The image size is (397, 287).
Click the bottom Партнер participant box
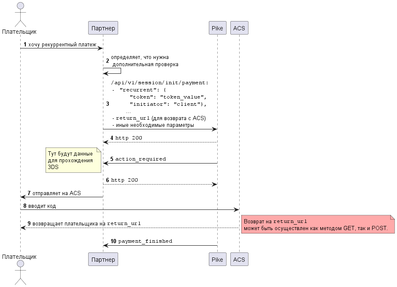pos(103,259)
